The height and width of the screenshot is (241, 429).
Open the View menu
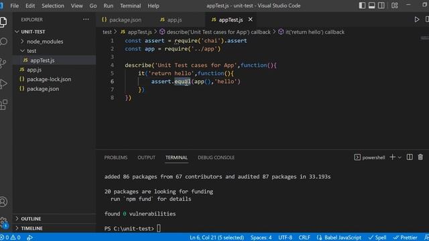point(77,6)
